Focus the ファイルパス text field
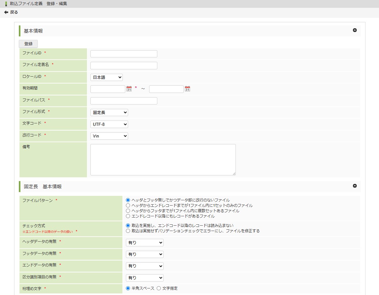 124,101
